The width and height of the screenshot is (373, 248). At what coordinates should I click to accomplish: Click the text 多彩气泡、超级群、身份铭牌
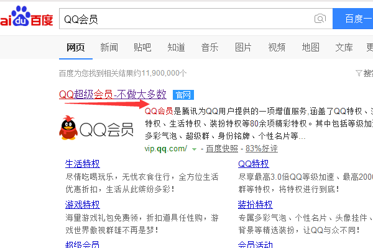(x=197, y=136)
